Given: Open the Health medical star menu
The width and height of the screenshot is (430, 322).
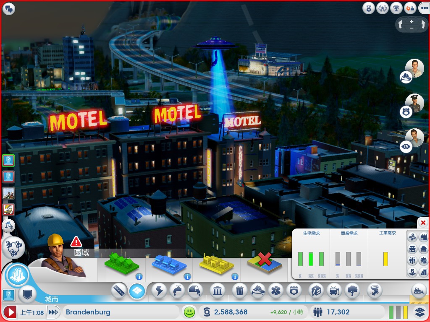Looking at the screenshot, I should tap(276, 291).
